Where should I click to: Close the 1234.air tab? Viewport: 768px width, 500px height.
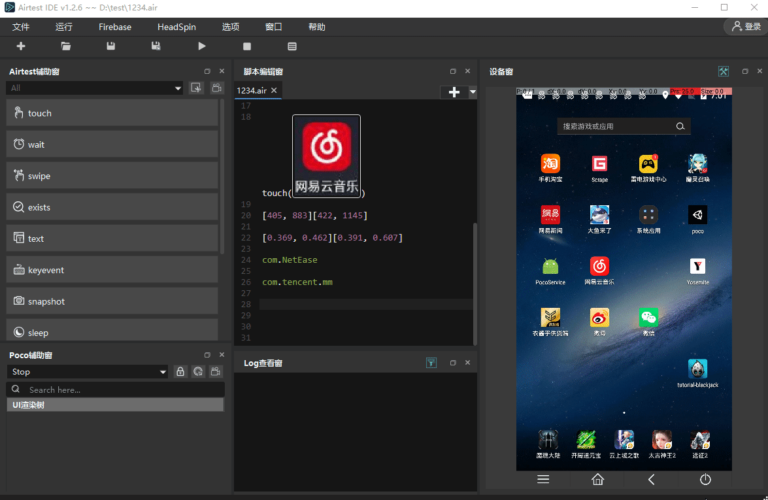point(275,91)
